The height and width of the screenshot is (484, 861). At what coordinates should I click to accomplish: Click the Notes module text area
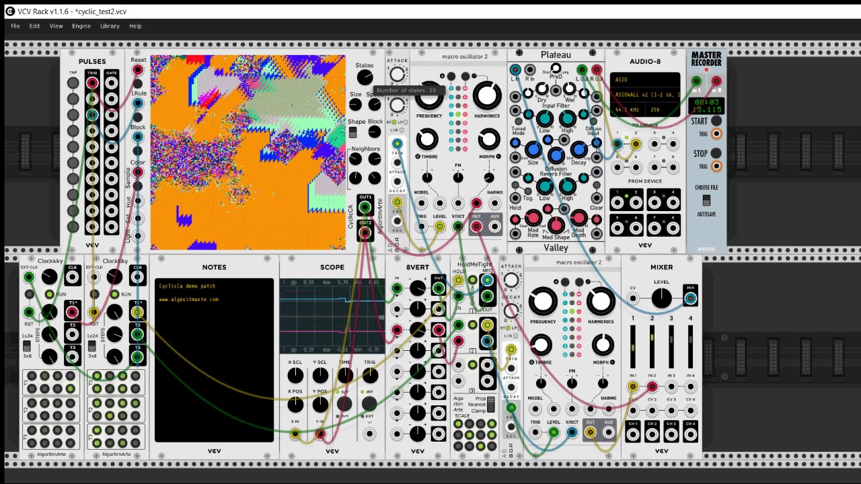[x=215, y=360]
